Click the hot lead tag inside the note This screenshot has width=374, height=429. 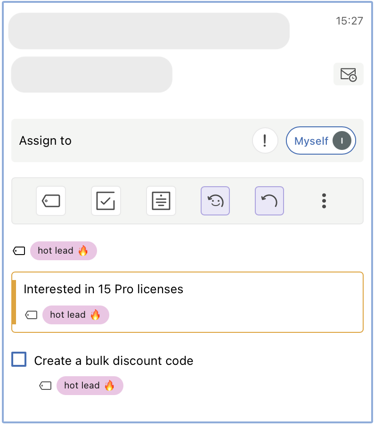[76, 314]
